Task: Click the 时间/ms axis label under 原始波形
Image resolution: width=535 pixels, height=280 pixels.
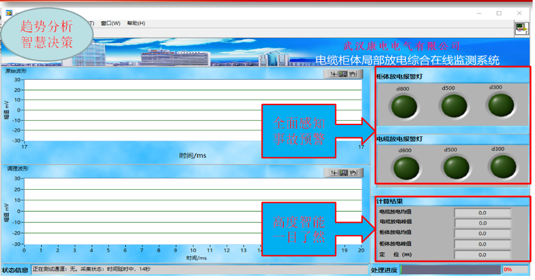Action: pyautogui.click(x=193, y=156)
